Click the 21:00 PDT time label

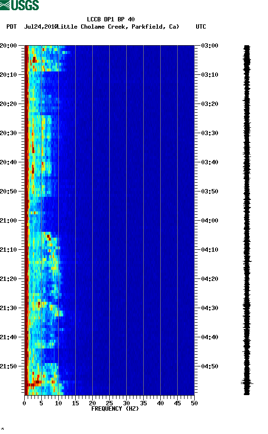8,221
